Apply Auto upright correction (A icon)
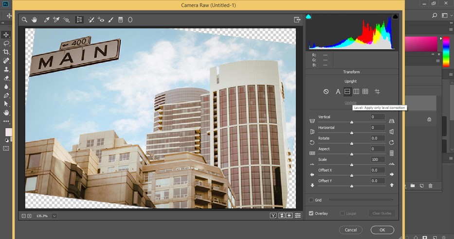This screenshot has width=454, height=239. pyautogui.click(x=338, y=92)
